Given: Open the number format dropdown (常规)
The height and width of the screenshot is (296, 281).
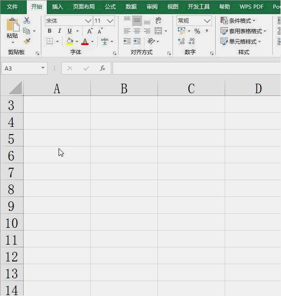Looking at the screenshot, I should tap(207, 21).
